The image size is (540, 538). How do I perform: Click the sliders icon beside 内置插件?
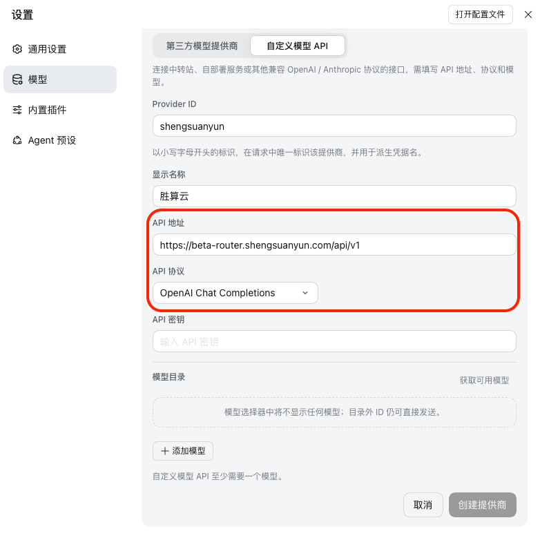pos(17,110)
